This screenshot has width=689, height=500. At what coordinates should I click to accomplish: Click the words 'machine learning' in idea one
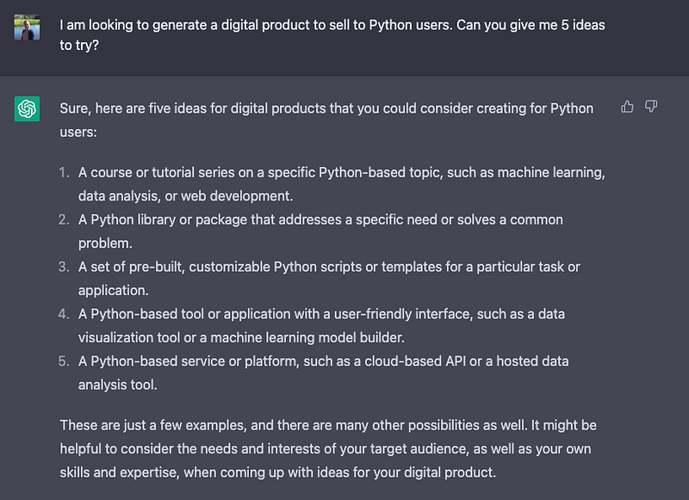click(x=550, y=172)
